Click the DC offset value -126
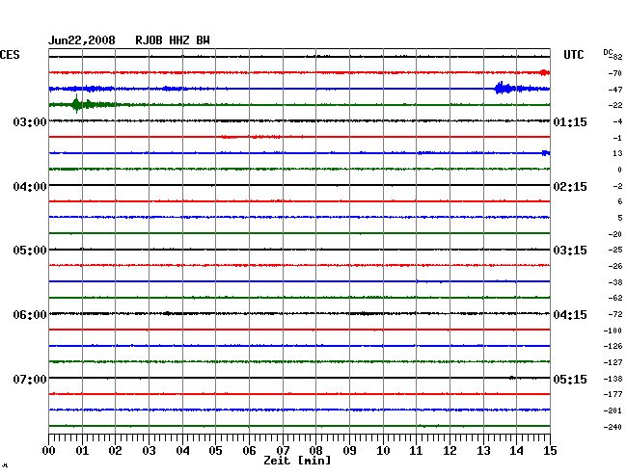627x476 pixels. pyautogui.click(x=613, y=346)
